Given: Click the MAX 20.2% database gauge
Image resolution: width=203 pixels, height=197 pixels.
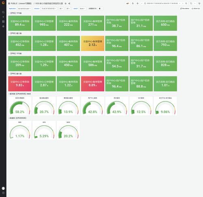Looking at the screenshot, I should [68, 130].
